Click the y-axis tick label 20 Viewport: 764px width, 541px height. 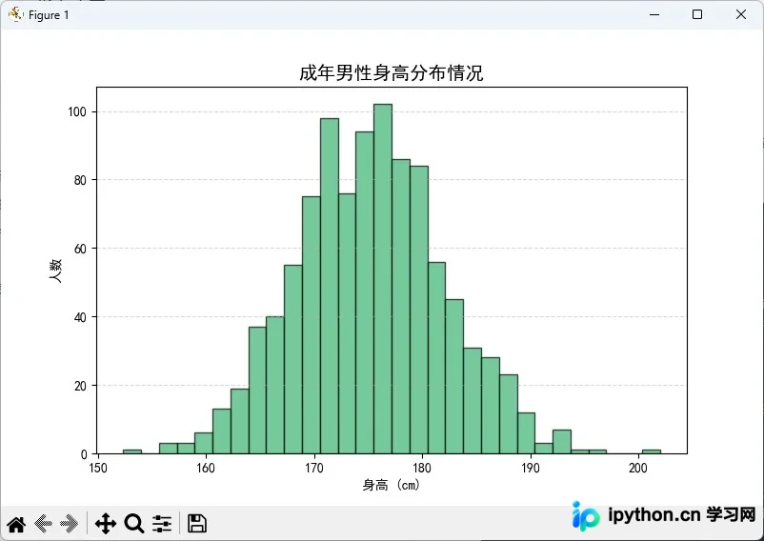click(80, 386)
